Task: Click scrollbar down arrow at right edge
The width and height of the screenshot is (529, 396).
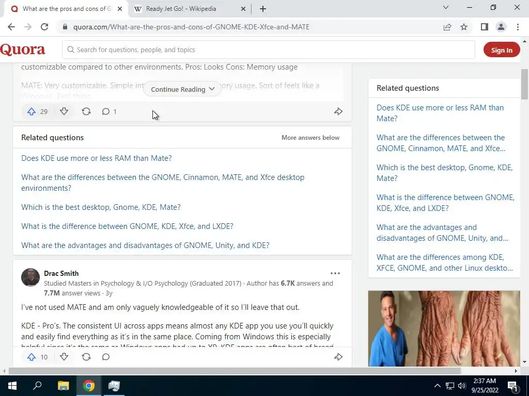Action: coord(524,362)
